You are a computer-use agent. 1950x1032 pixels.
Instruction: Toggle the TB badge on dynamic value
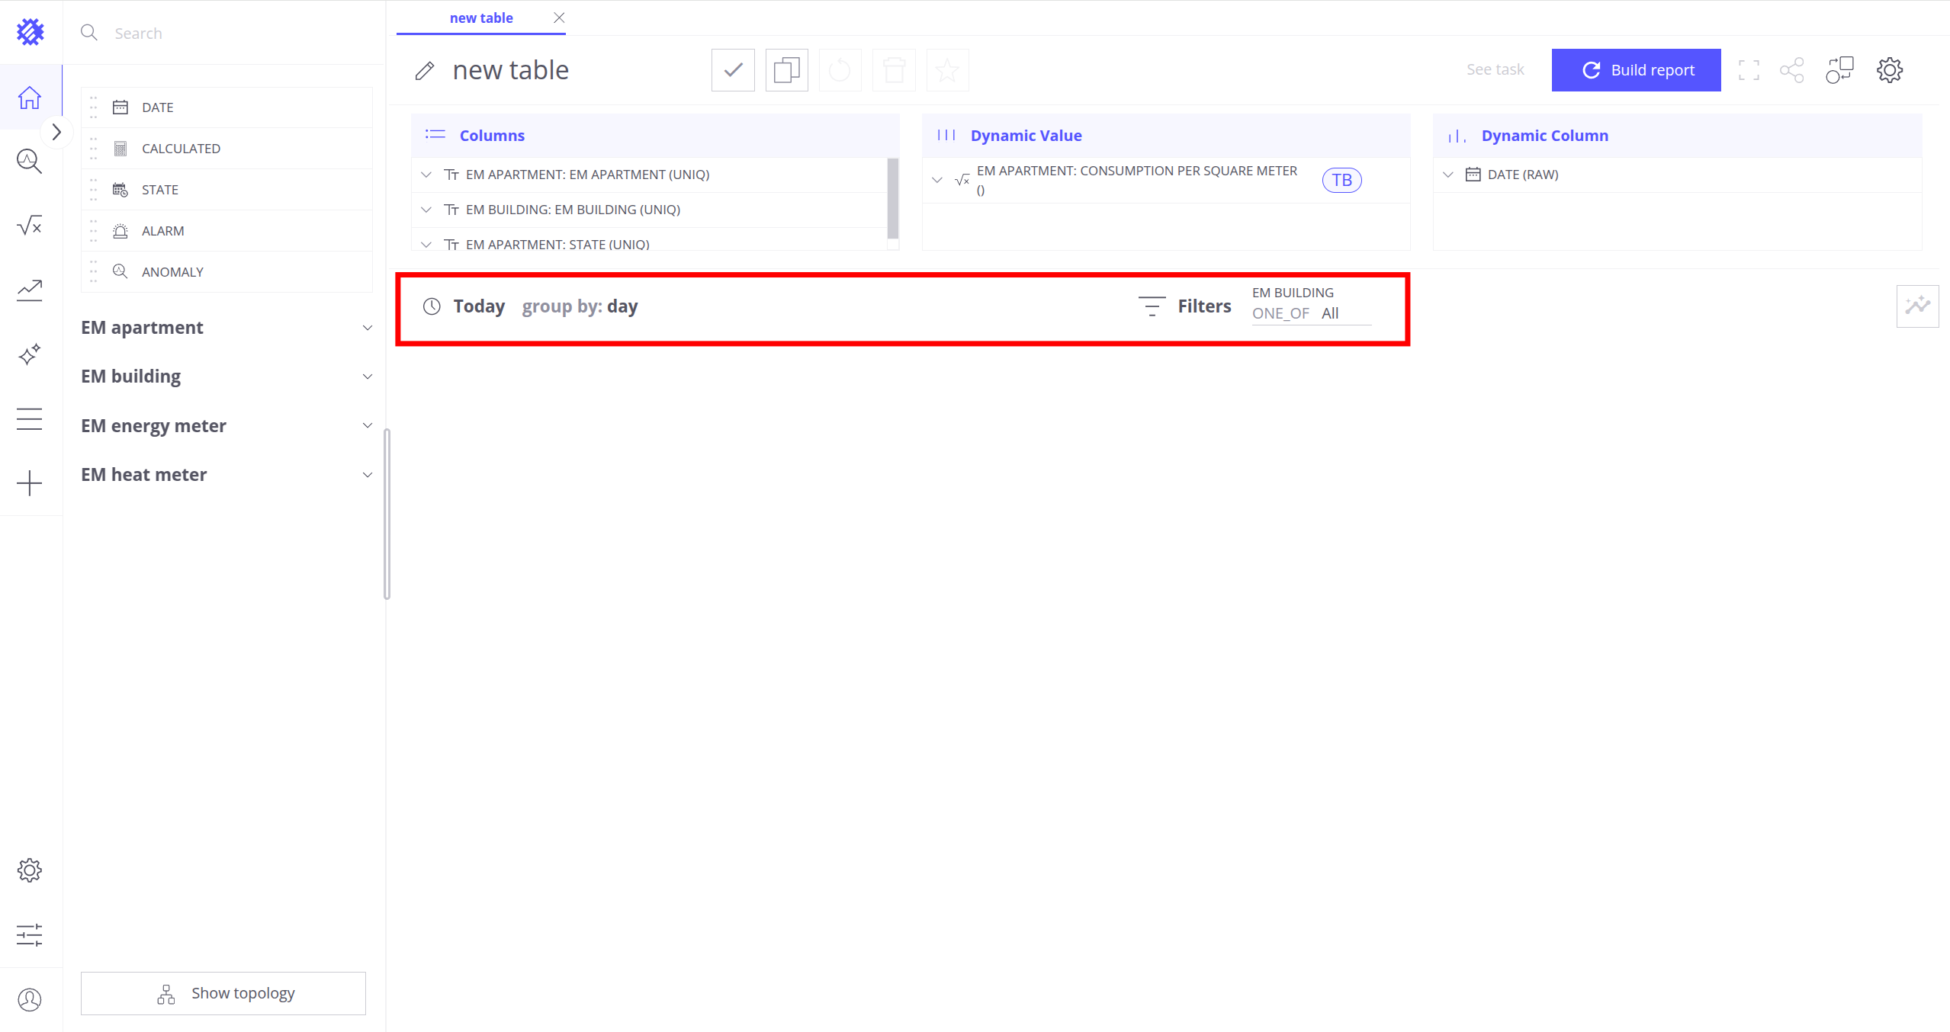click(x=1341, y=181)
